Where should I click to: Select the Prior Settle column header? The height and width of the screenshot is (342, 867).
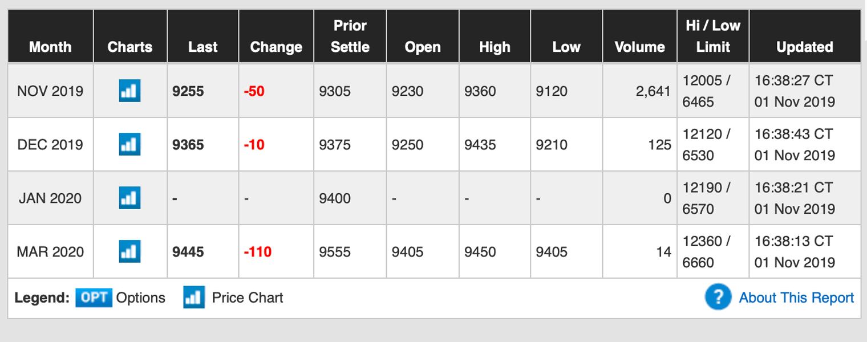click(350, 36)
